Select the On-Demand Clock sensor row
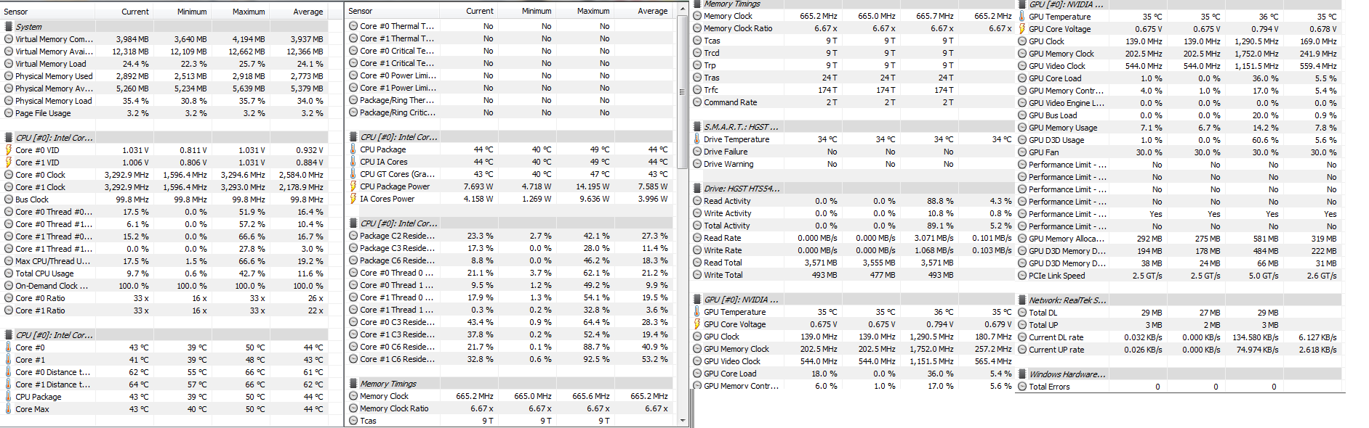This screenshot has height=428, width=1369. click(x=51, y=286)
